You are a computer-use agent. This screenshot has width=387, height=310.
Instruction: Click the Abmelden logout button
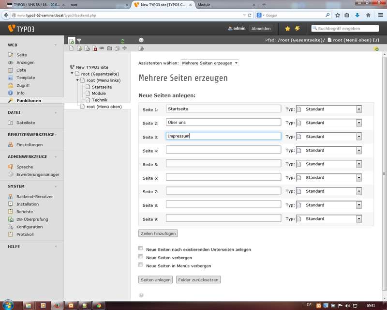pyautogui.click(x=261, y=29)
